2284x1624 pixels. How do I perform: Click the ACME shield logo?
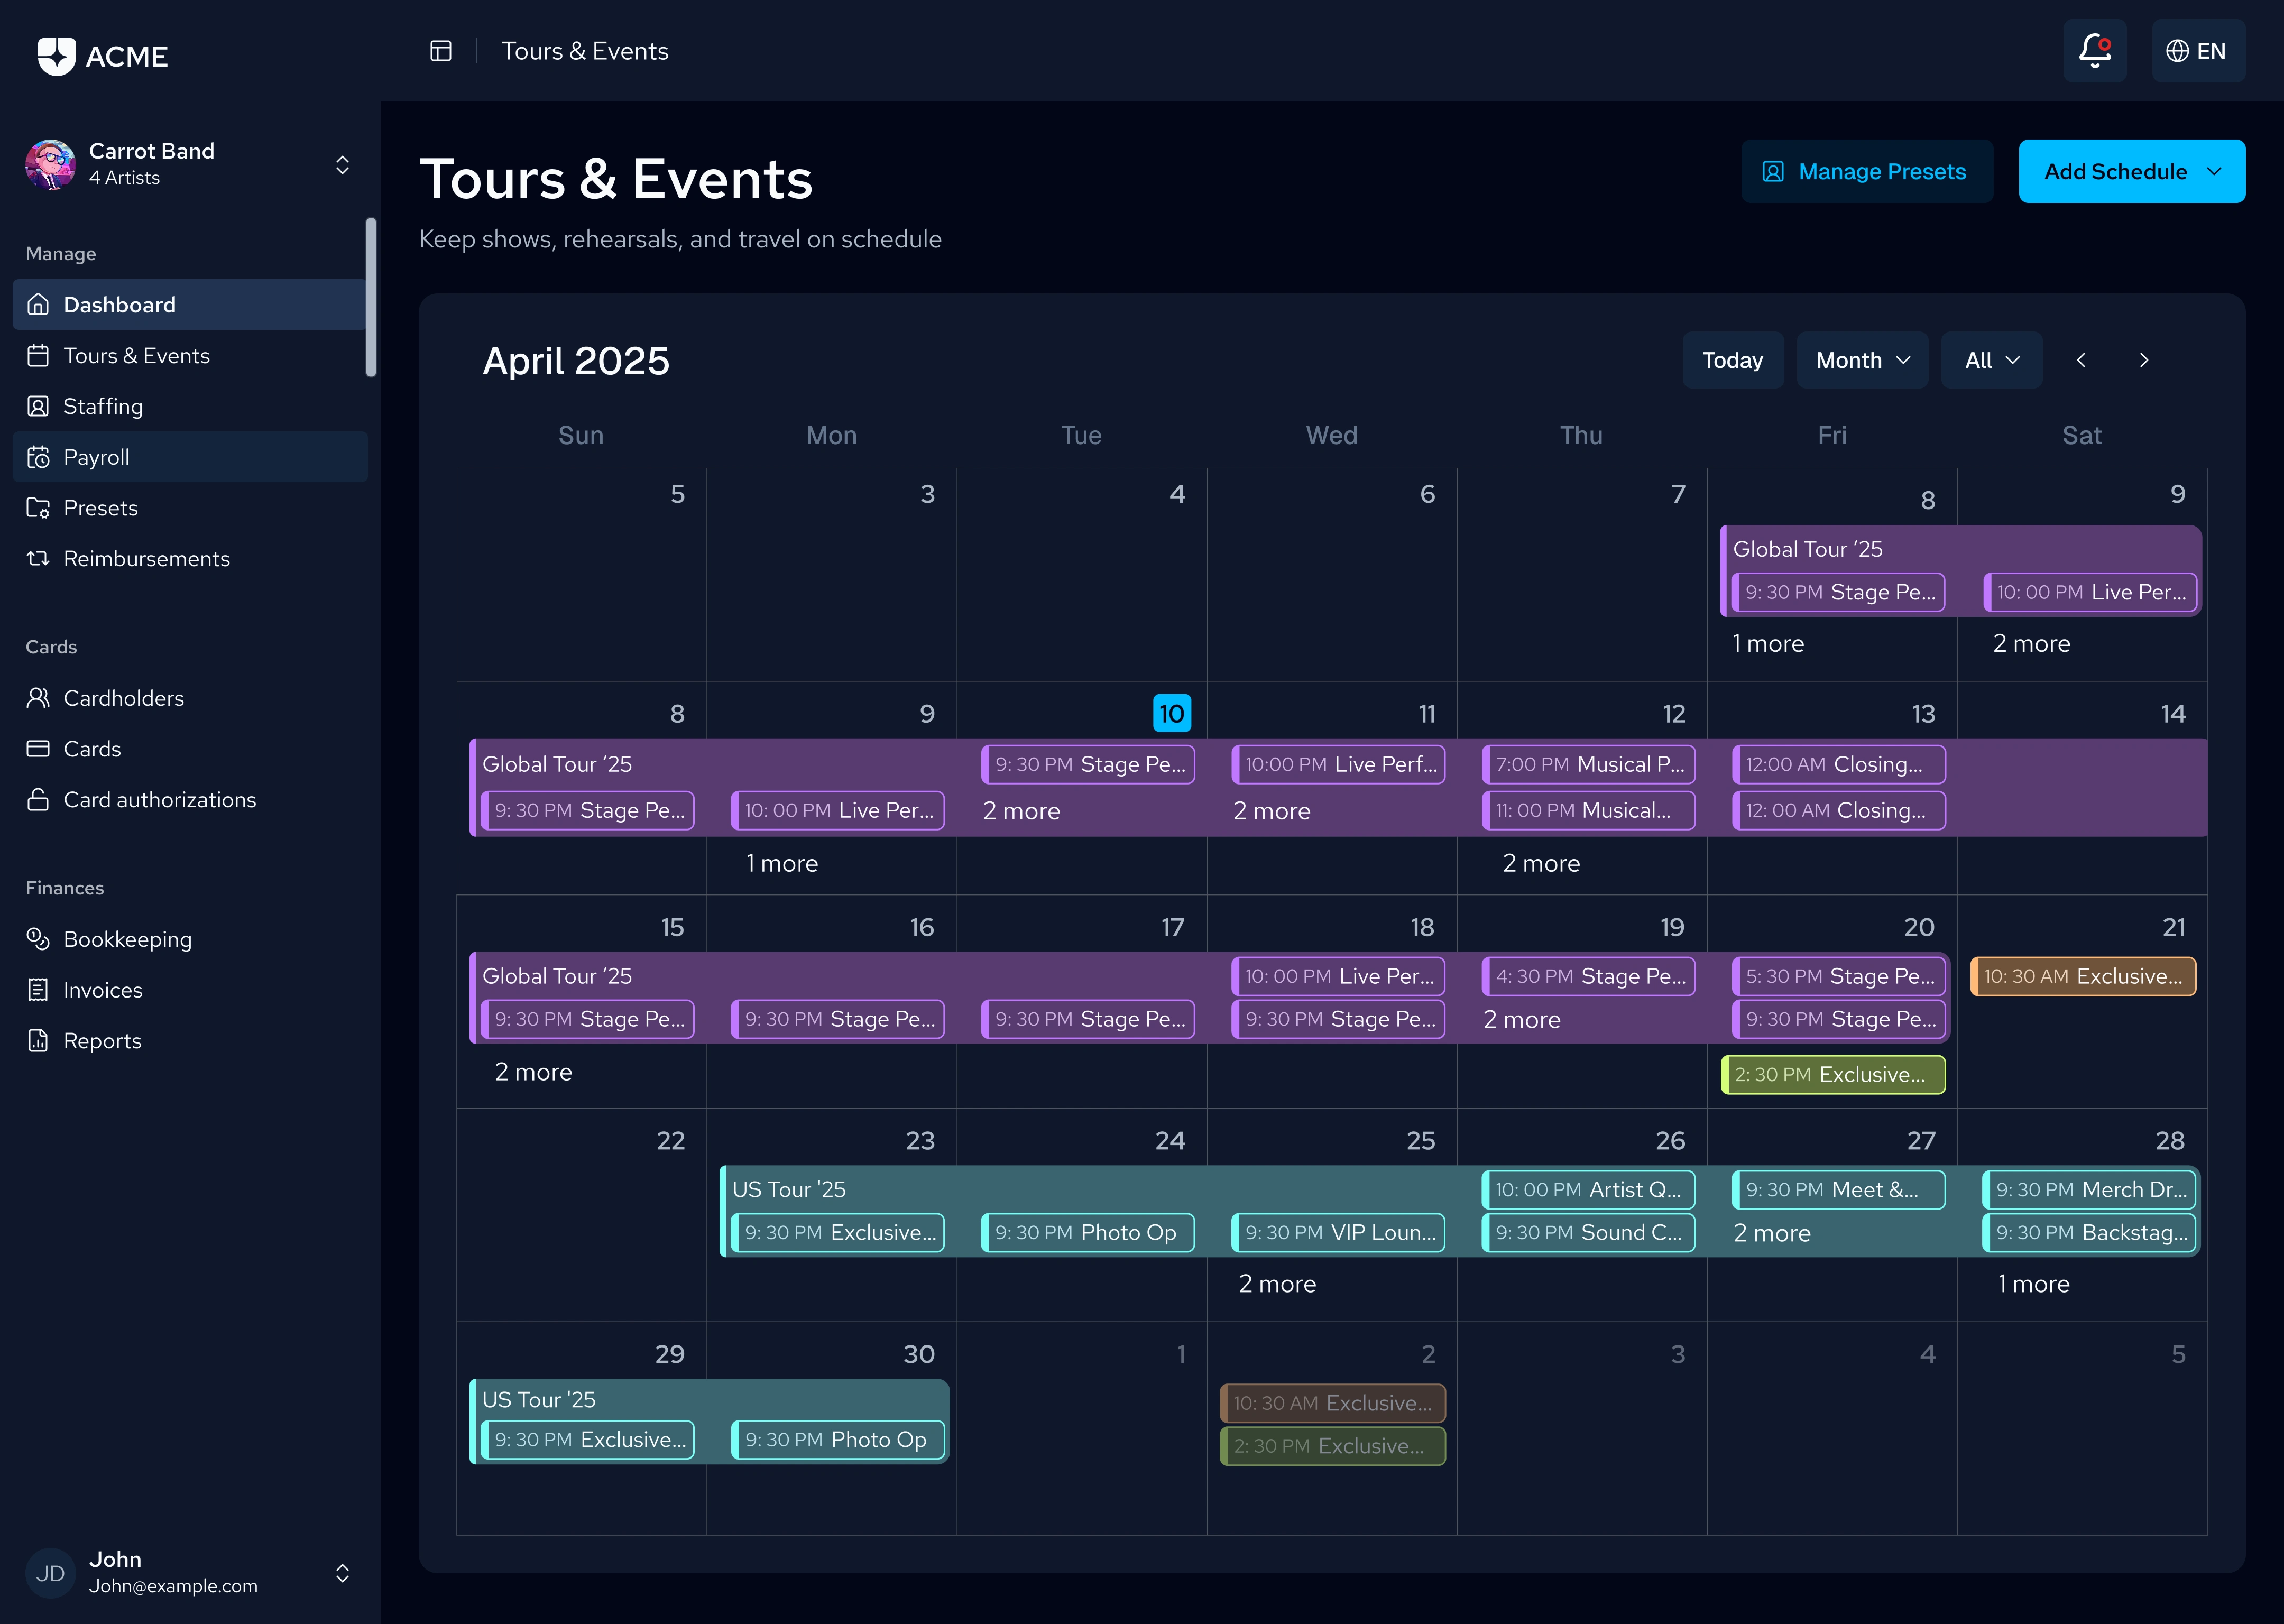coord(57,55)
